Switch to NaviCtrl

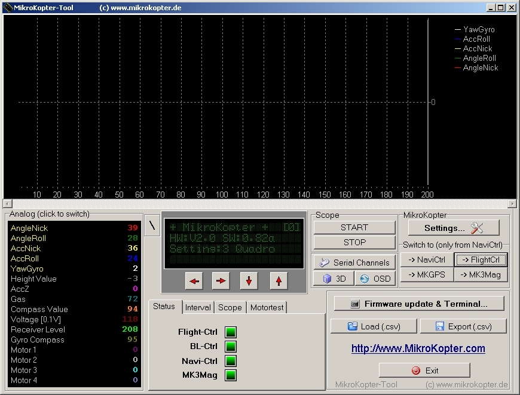point(427,260)
